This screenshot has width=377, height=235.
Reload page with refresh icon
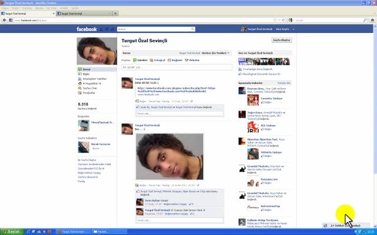click(x=283, y=21)
